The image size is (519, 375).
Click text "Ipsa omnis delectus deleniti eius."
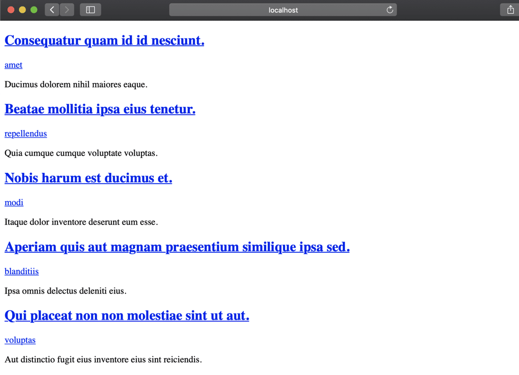65,291
